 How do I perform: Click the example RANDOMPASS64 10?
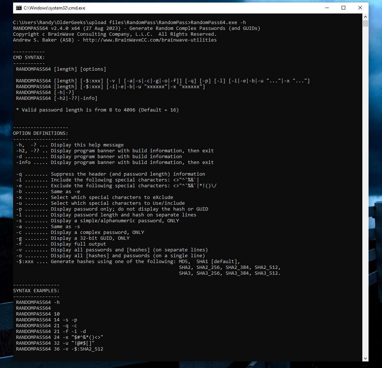[x=38, y=314]
